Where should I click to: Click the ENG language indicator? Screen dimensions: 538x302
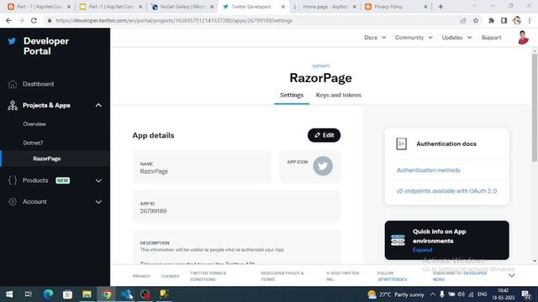click(482, 294)
